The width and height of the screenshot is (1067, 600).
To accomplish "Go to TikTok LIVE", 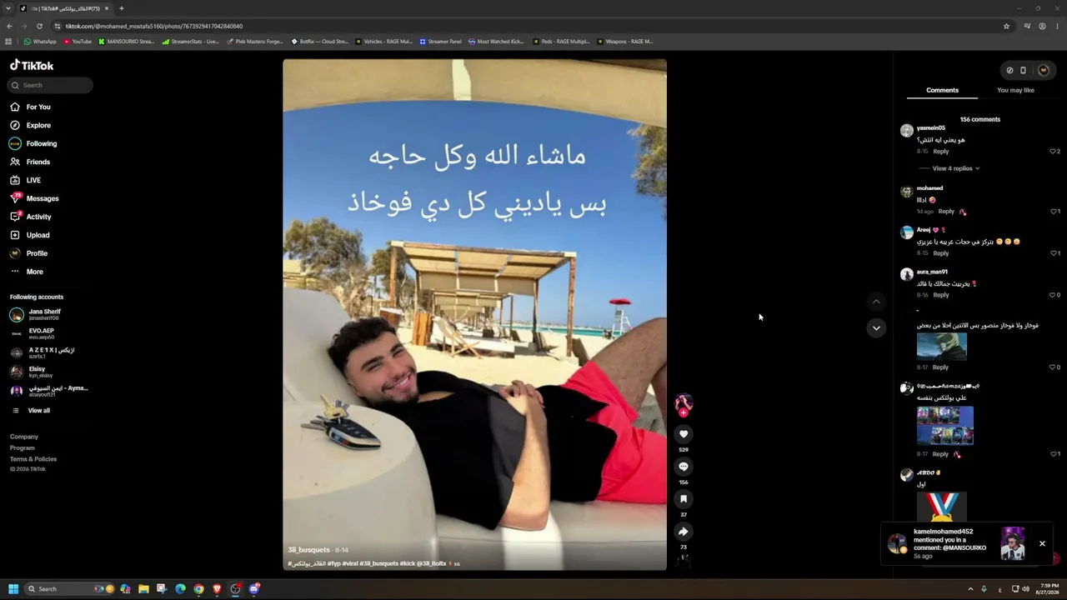I will pos(25,180).
